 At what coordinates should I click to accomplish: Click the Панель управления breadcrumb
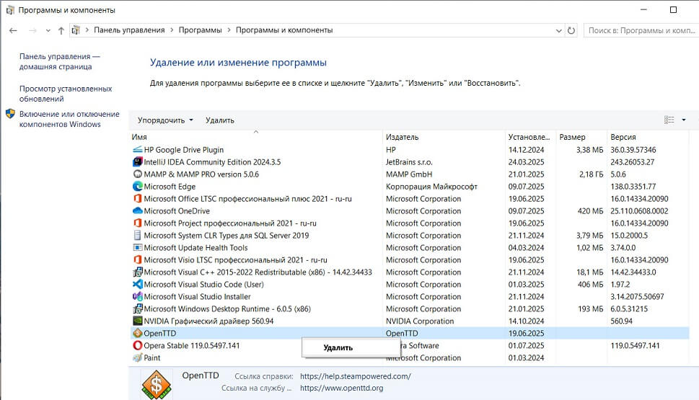(x=129, y=30)
